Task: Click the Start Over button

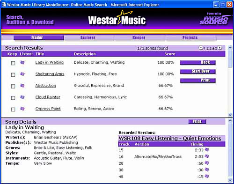Action: tap(198, 72)
